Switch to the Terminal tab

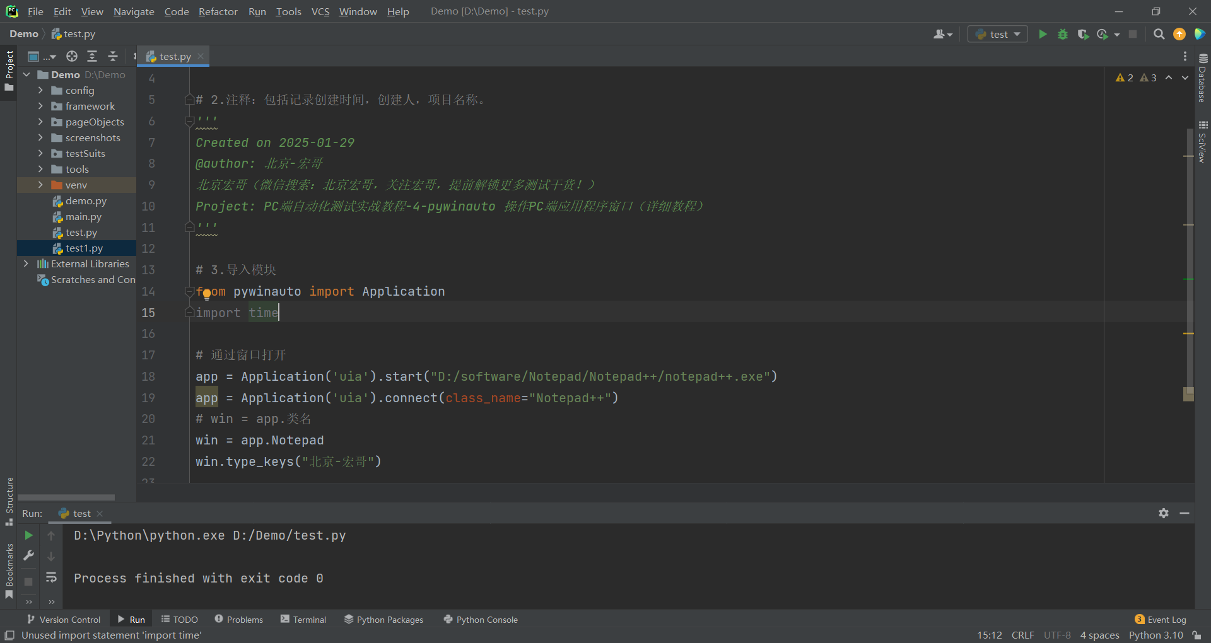pyautogui.click(x=303, y=620)
